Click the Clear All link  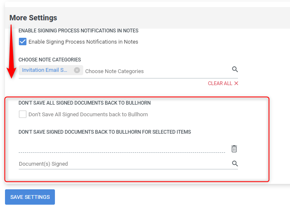[x=220, y=83]
